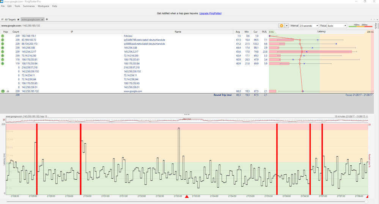Toggle the timeline graph icon on hop 15
Image resolution: width=379 pixels, height=204 pixels.
tap(8, 91)
